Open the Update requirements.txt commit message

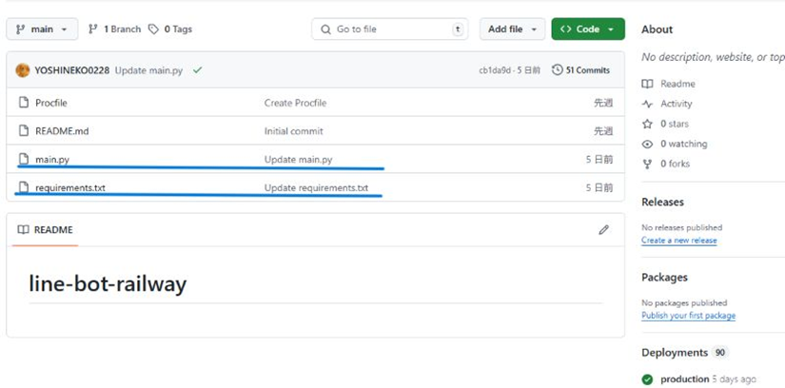[317, 188]
